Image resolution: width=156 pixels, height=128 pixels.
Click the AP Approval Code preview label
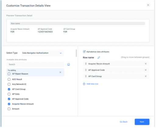[45, 29]
